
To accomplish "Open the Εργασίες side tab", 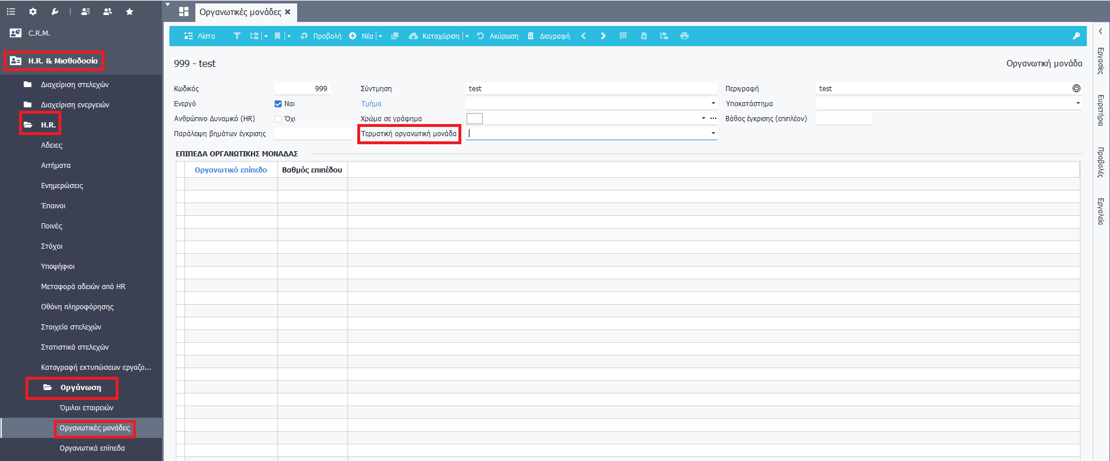I will pos(1101,61).
